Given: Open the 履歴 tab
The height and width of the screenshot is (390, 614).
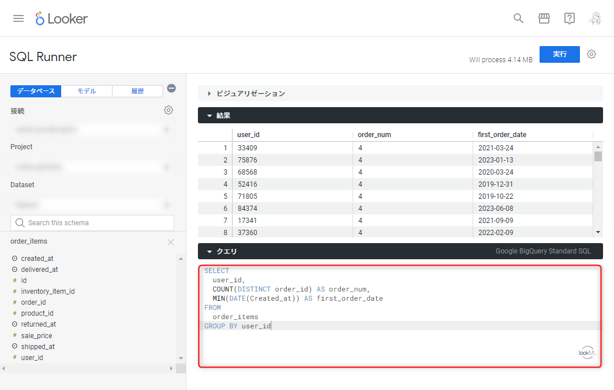Looking at the screenshot, I should click(x=137, y=91).
